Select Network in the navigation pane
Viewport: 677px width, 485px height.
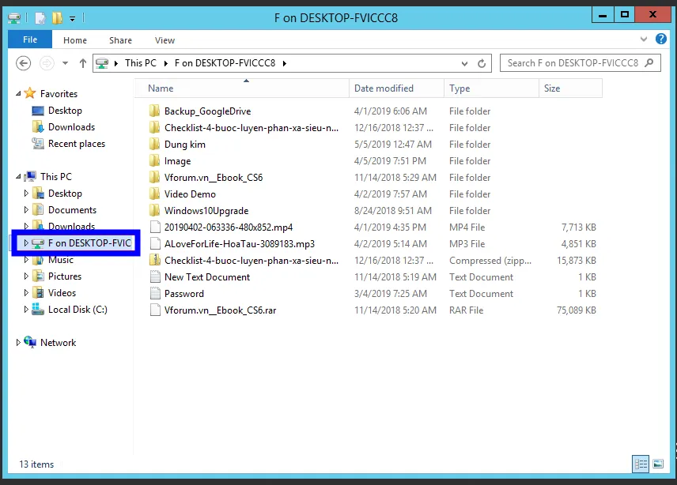tap(58, 343)
